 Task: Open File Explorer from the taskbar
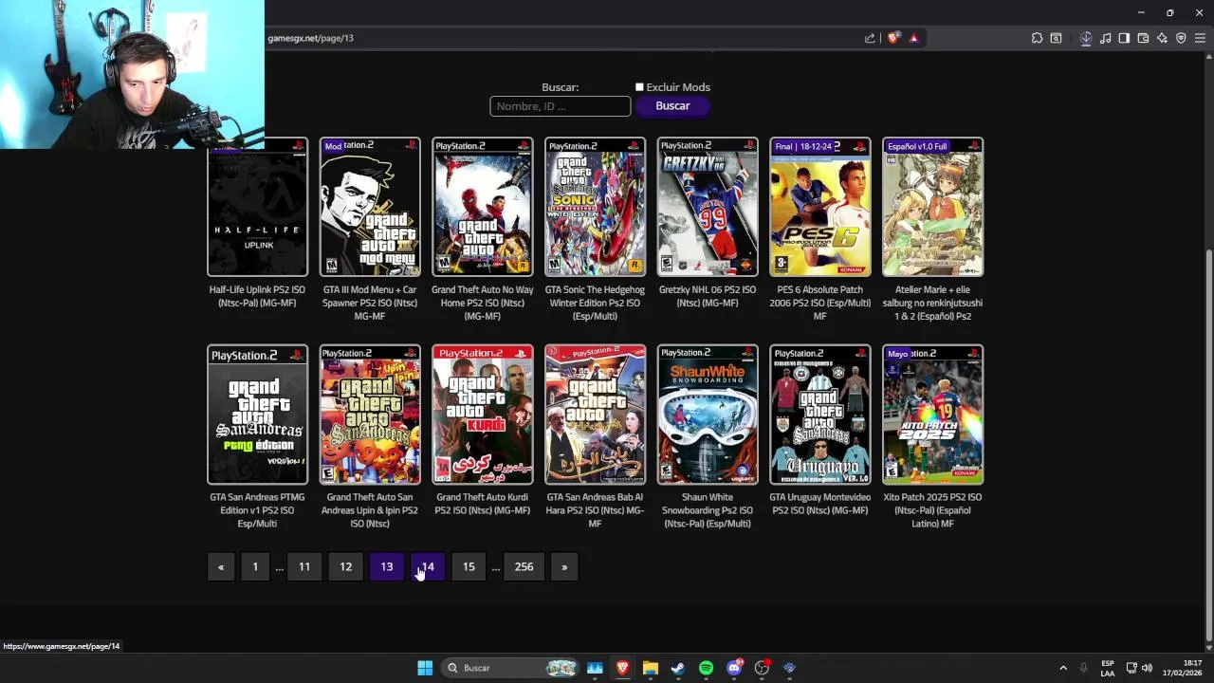pos(650,668)
